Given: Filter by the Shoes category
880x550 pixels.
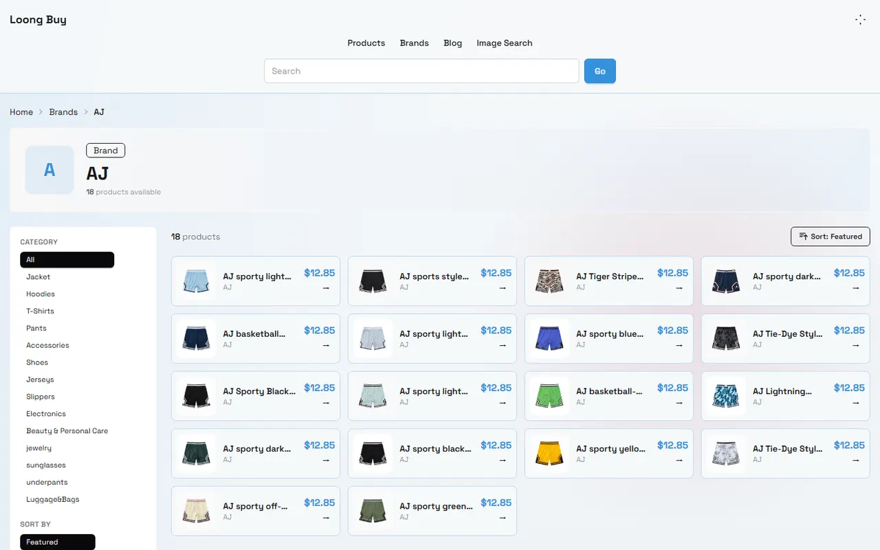Looking at the screenshot, I should (67, 362).
